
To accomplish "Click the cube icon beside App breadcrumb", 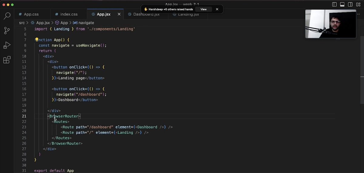I will coord(57,23).
